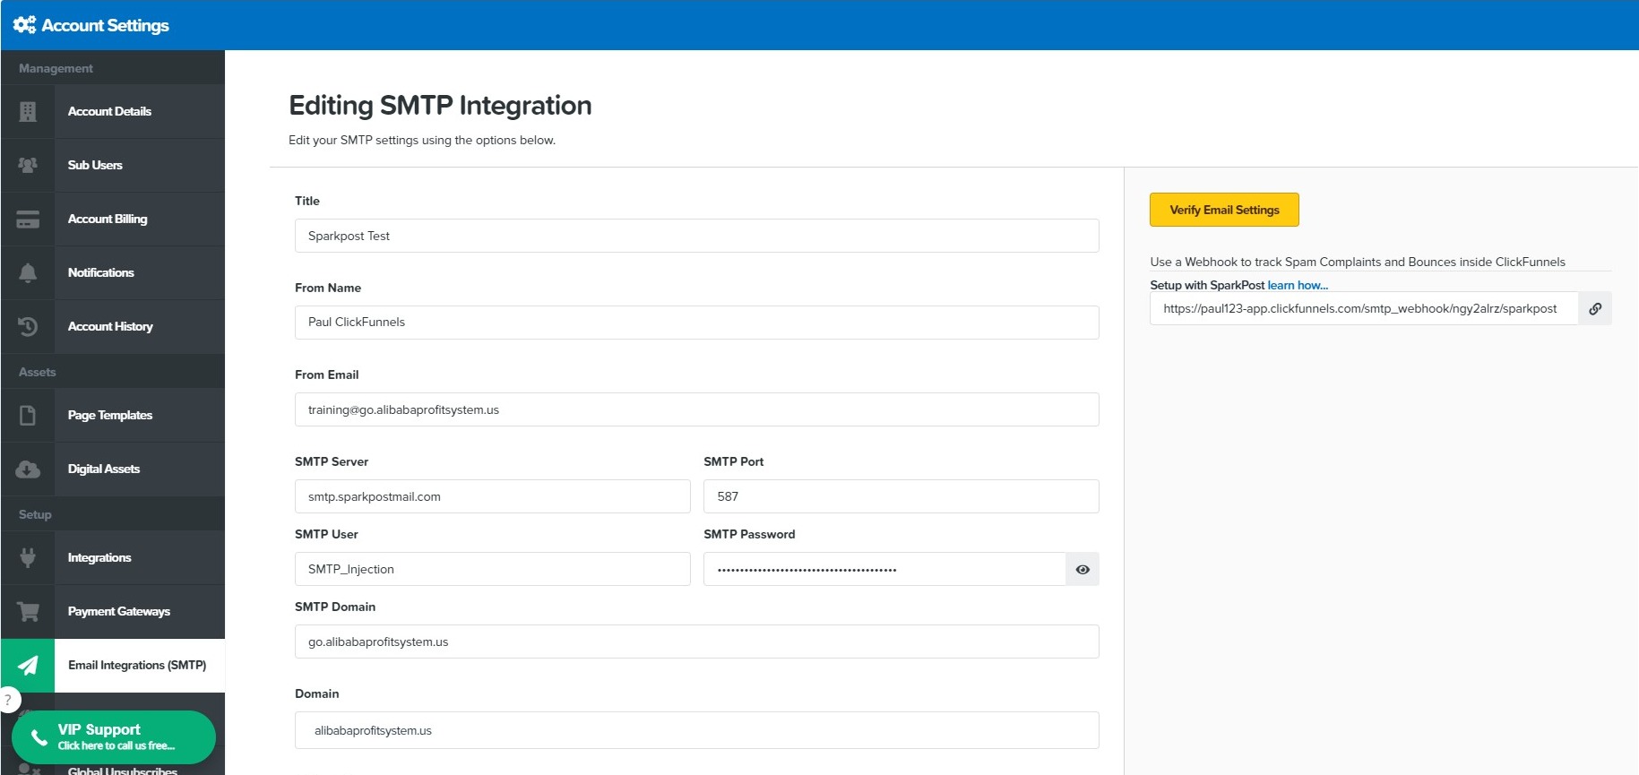The width and height of the screenshot is (1639, 775).
Task: Open Page Templates
Action: tap(112, 415)
